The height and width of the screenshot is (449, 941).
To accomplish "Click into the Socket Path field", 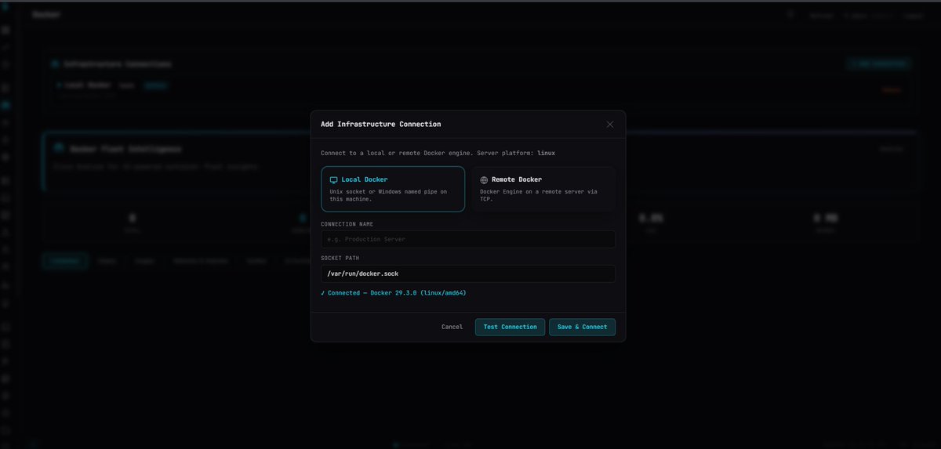I will [468, 273].
